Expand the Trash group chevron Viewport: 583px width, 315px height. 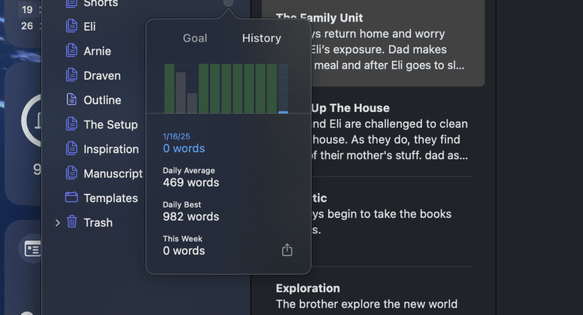pos(58,222)
